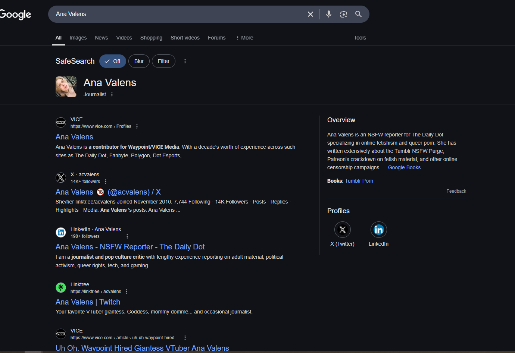
Task: Click the 'SafeSearch' label
Action: 75,61
